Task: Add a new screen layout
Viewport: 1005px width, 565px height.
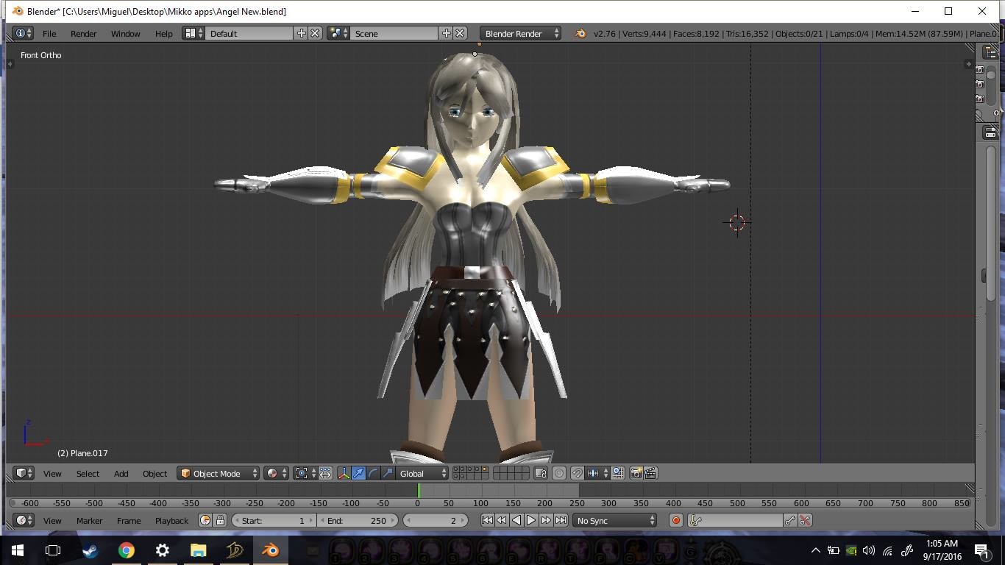Action: point(301,34)
